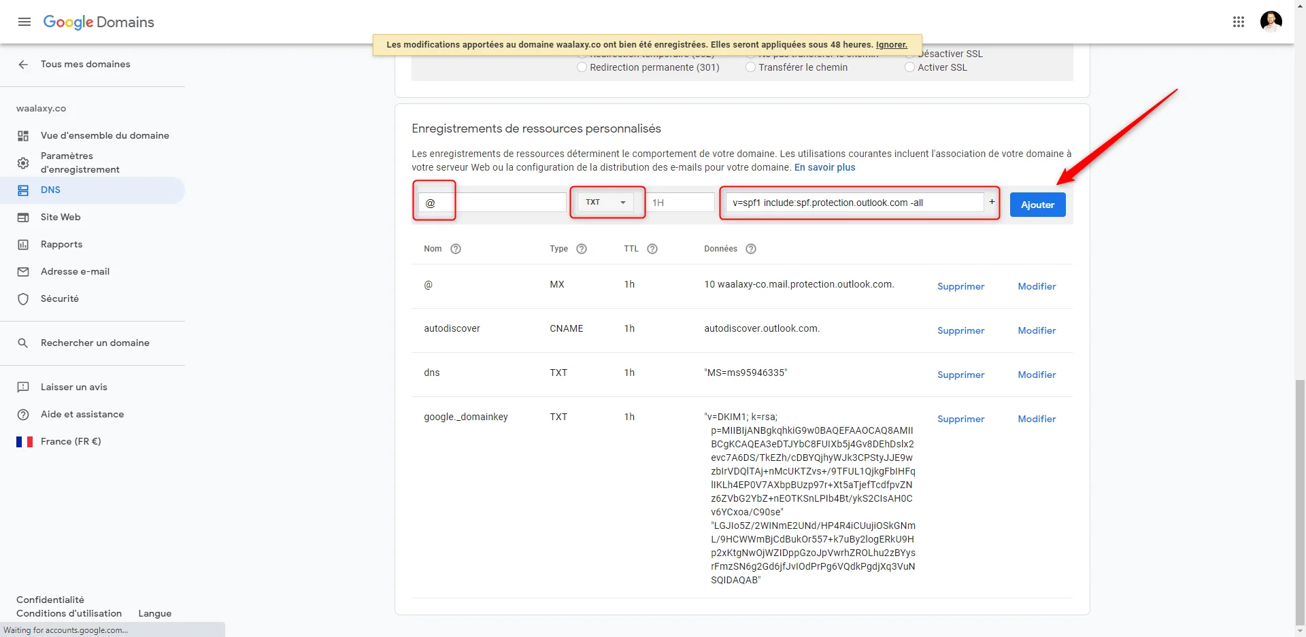Click the feedback speech bubble icon
Image resolution: width=1306 pixels, height=637 pixels.
pyautogui.click(x=23, y=388)
